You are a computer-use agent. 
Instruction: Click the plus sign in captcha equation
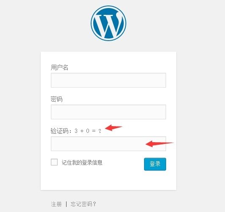(82, 131)
